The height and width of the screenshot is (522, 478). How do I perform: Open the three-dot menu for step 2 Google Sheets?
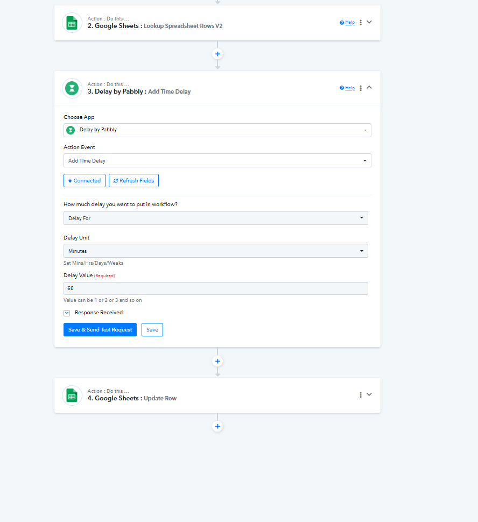tap(361, 22)
